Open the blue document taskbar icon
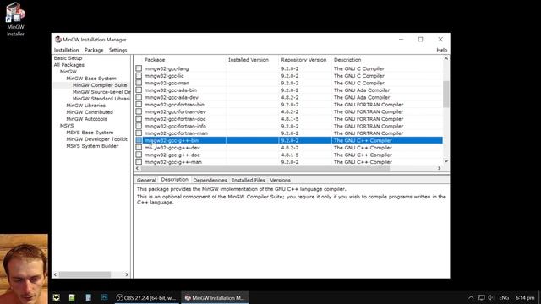This screenshot has width=541, height=304. tap(88, 297)
